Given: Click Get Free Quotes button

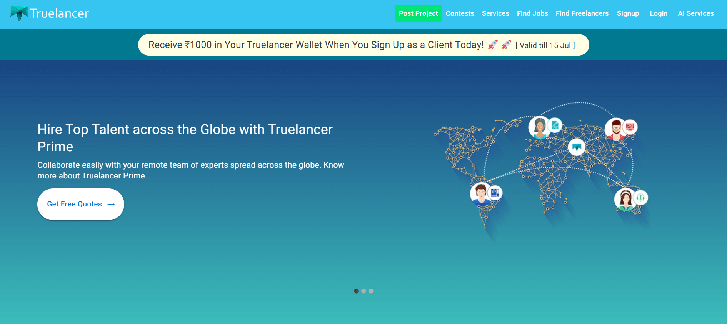Looking at the screenshot, I should coord(81,204).
